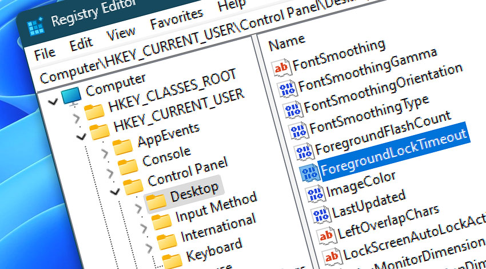
Task: Select the LastUpdated value name
Action: tap(369, 204)
